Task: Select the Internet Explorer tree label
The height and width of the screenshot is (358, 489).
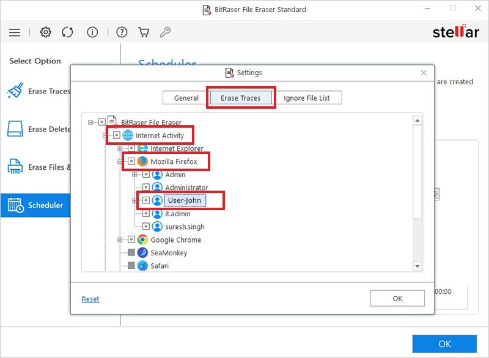Action: [177, 148]
